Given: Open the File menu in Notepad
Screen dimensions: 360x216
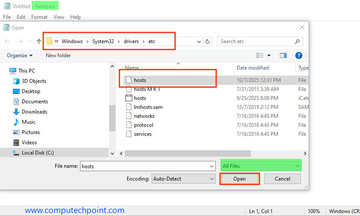Looking at the screenshot, I should tap(7, 17).
